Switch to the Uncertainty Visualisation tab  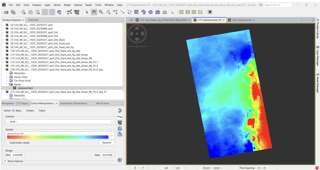click(x=73, y=103)
